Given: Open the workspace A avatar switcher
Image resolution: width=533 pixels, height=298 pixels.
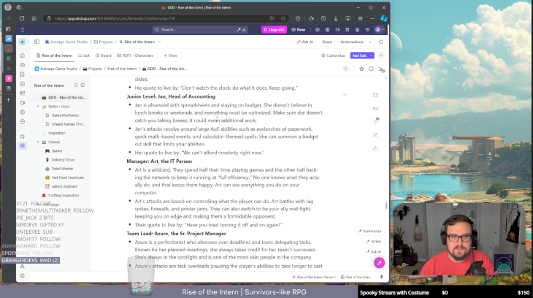Looking at the screenshot, I should [23, 42].
